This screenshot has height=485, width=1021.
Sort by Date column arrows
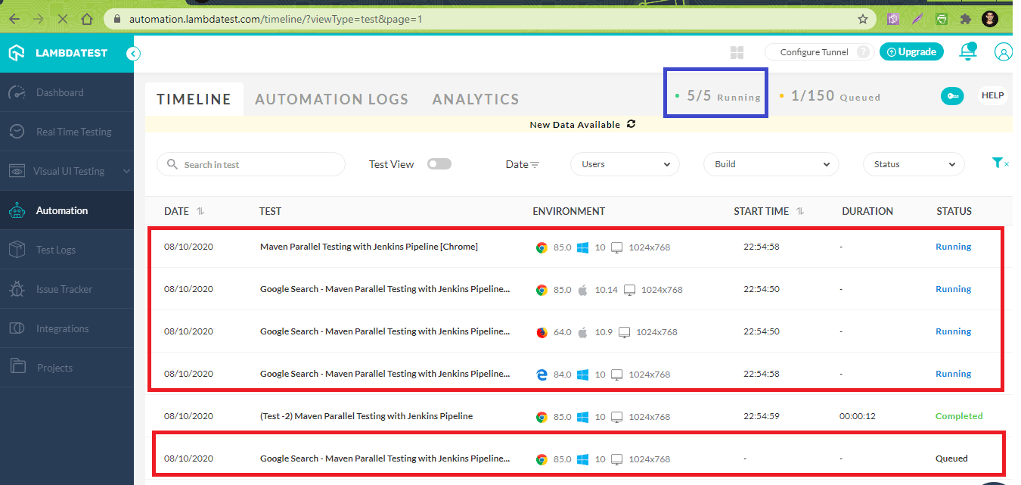coord(200,211)
